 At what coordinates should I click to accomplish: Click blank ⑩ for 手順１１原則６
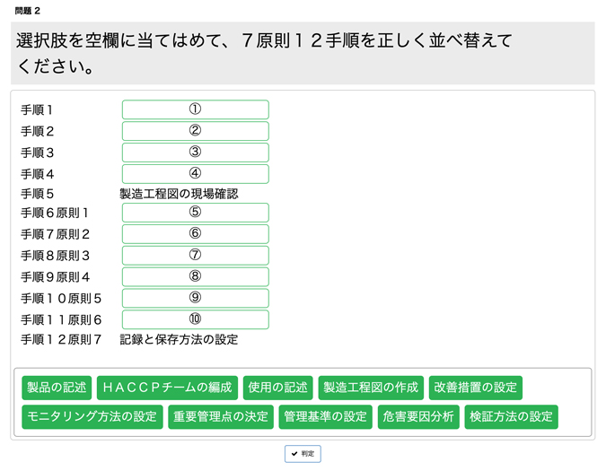coord(195,319)
